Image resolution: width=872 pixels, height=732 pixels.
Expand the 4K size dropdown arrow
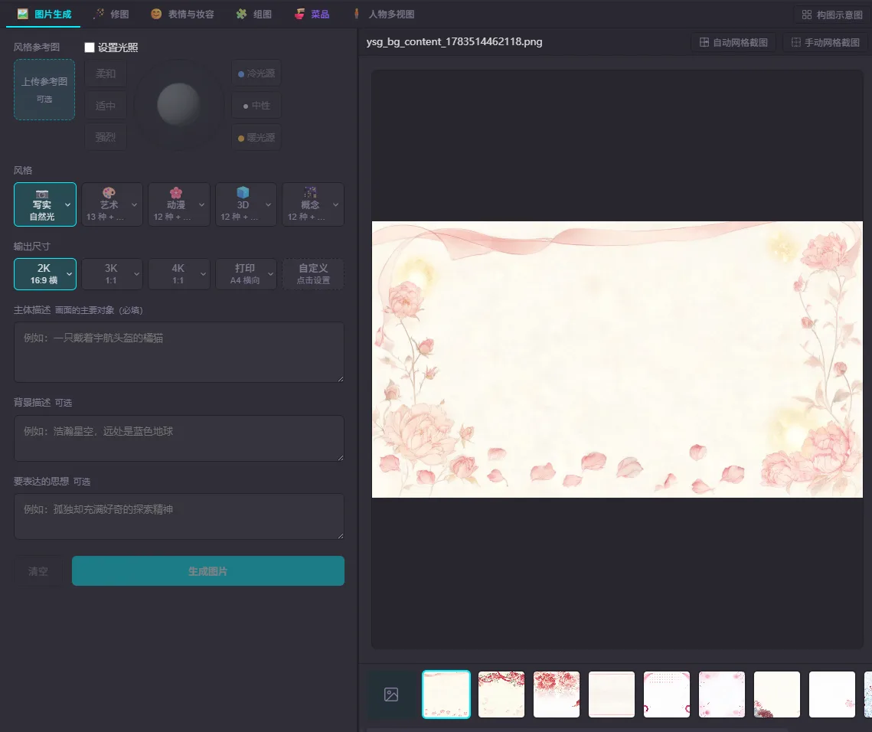pos(203,274)
